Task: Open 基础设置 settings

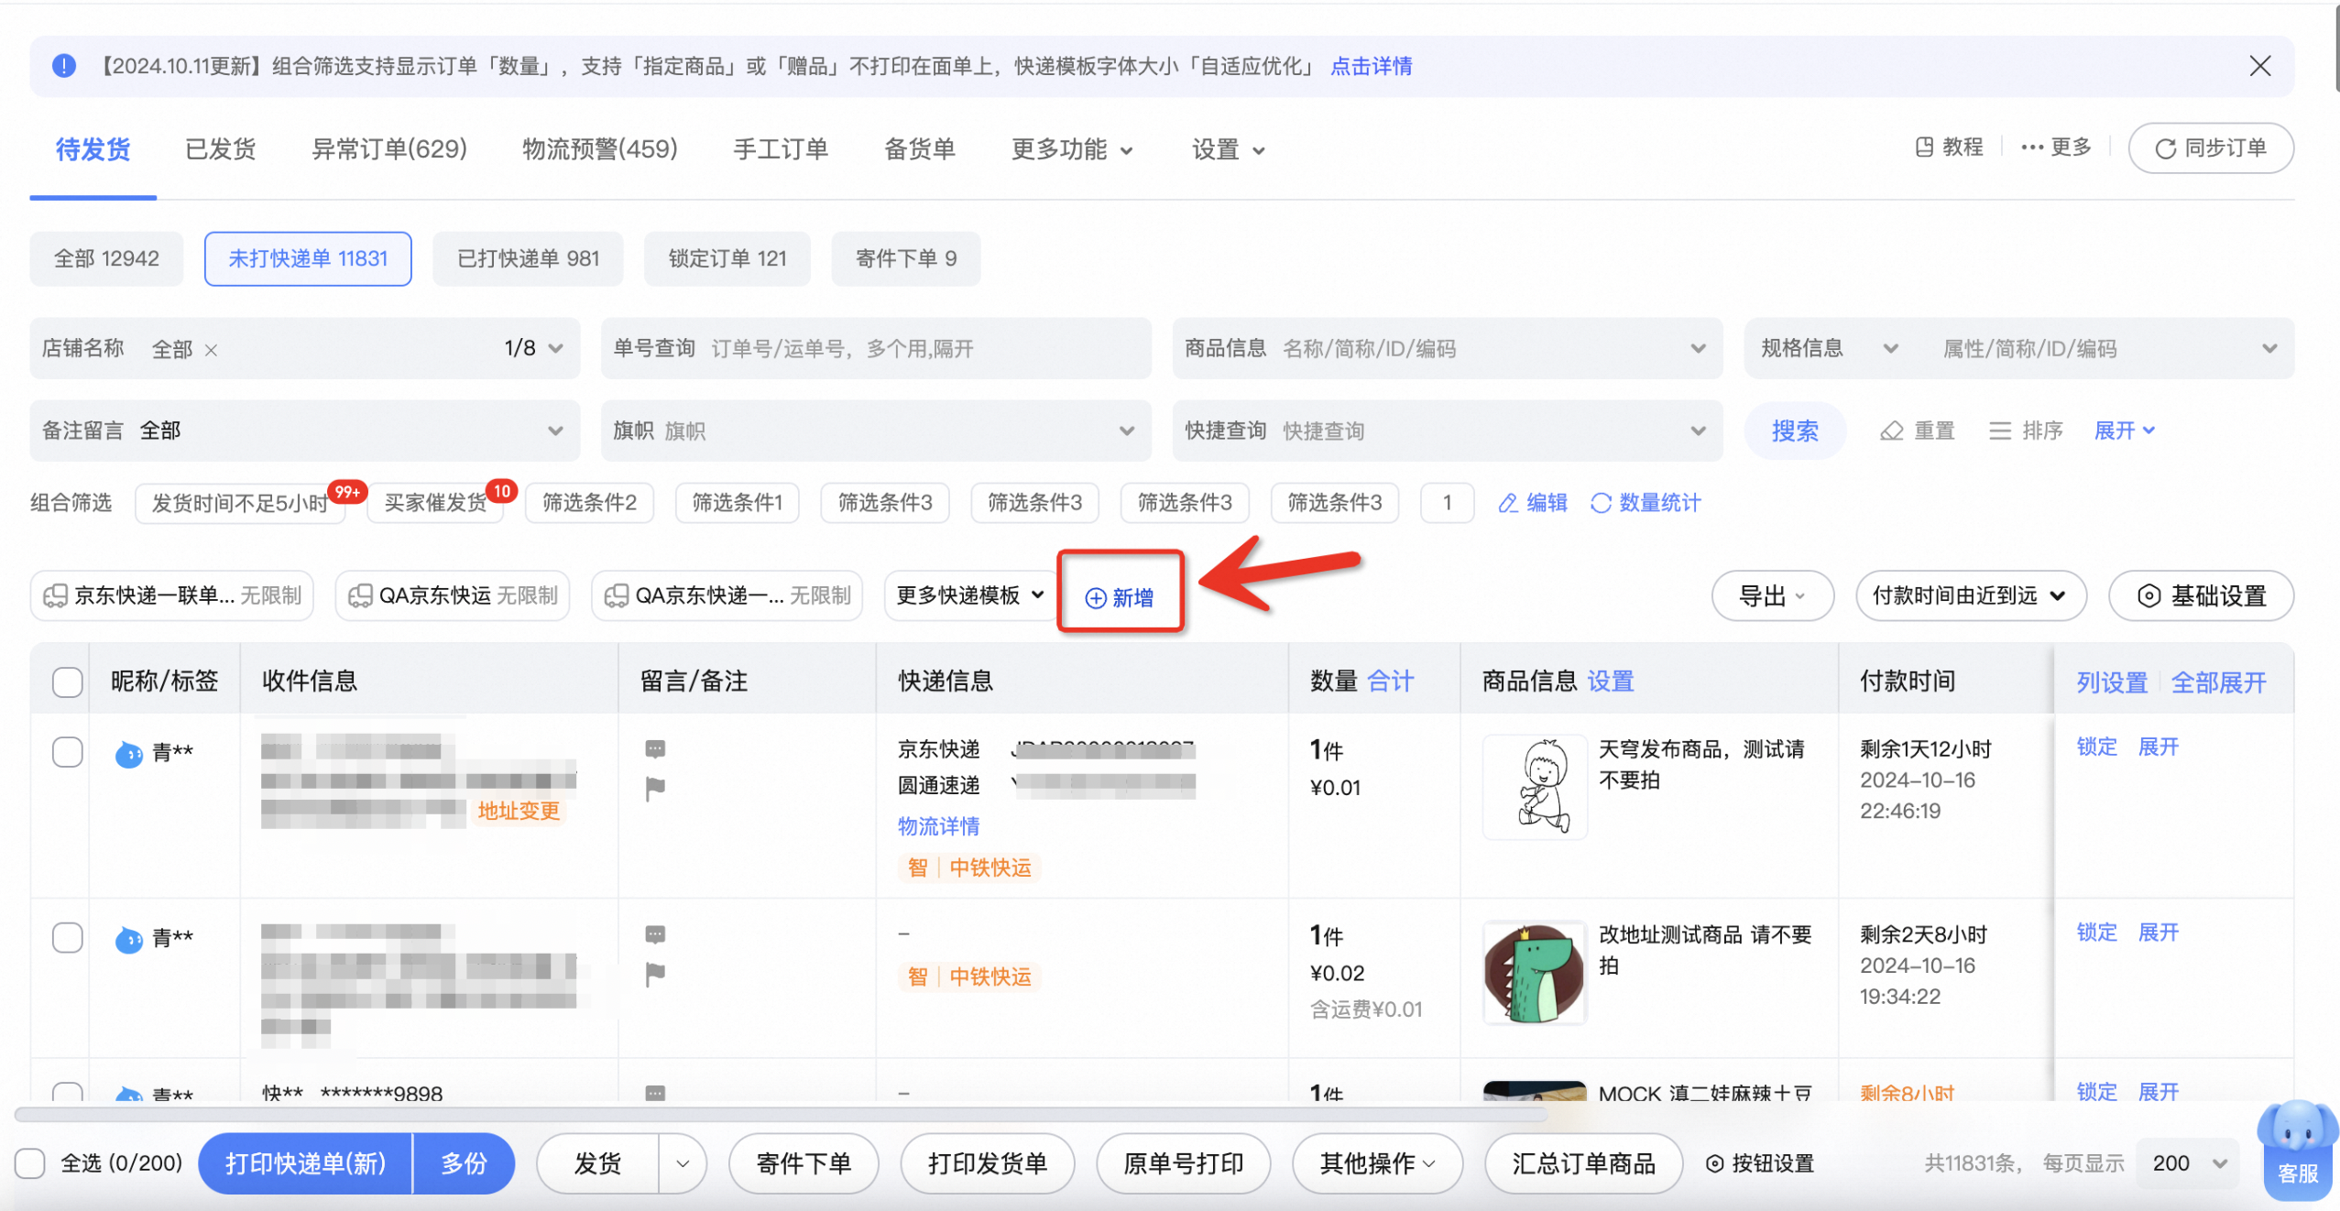Action: 2201,596
